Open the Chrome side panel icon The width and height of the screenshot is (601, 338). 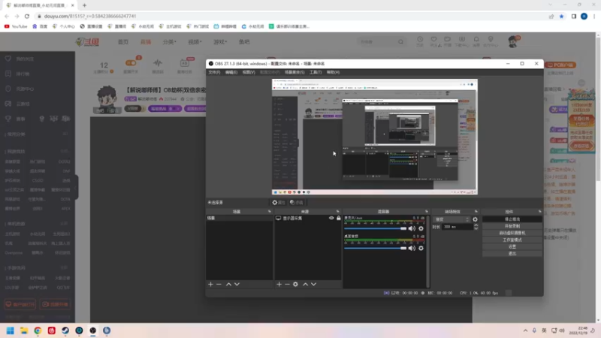574,16
